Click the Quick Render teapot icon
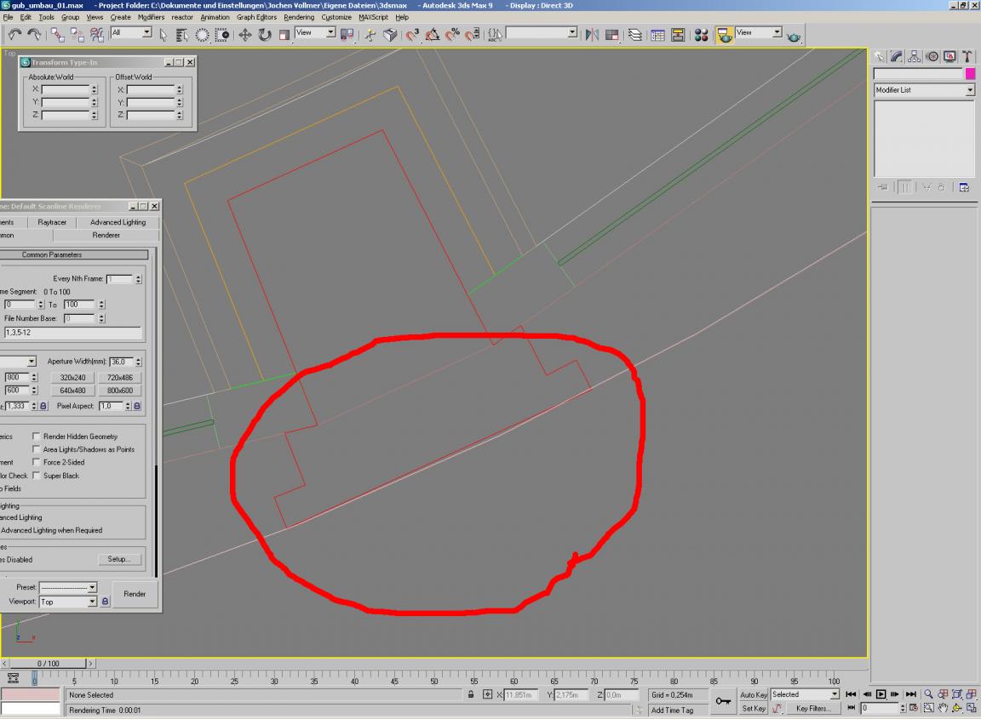This screenshot has height=719, width=981. (x=794, y=36)
